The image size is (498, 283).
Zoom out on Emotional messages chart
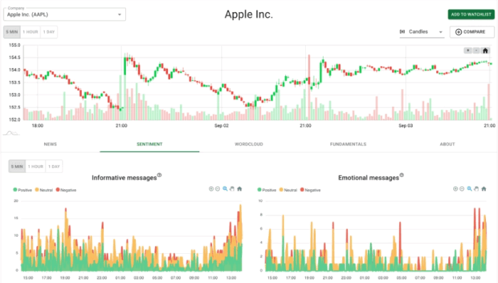click(x=462, y=189)
